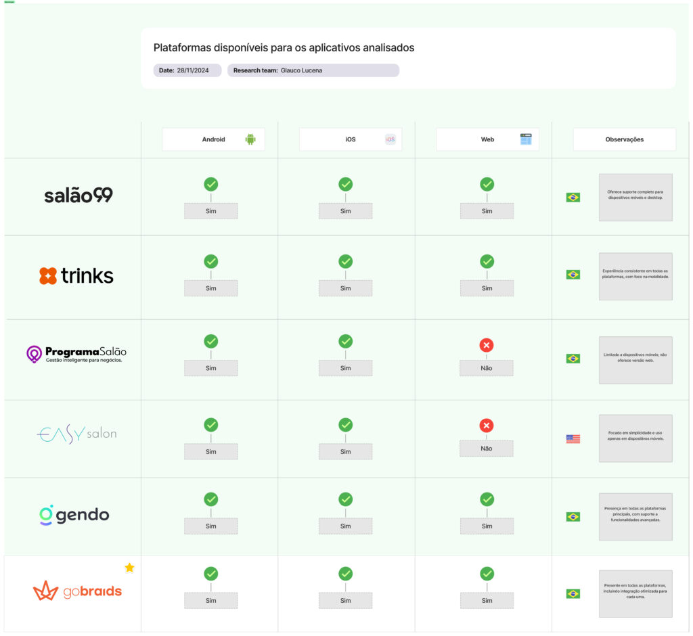Click green check for trinks iOS
The height and width of the screenshot is (636, 693).
pyautogui.click(x=346, y=261)
